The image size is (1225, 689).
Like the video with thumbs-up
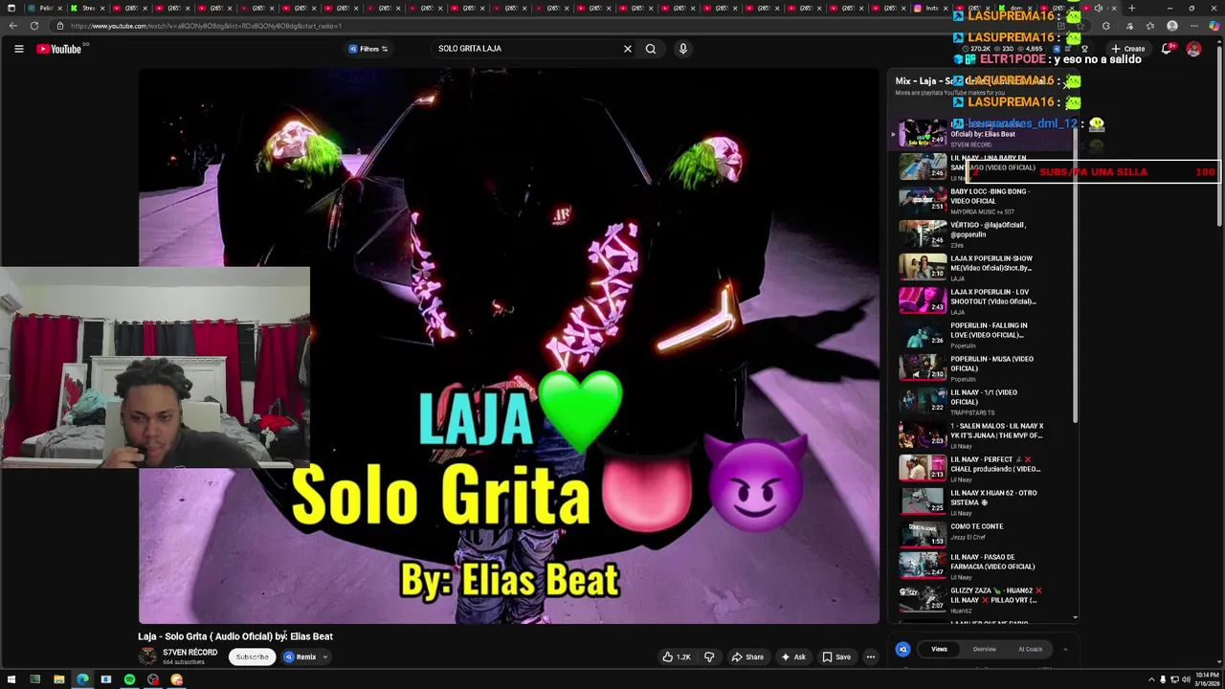[x=676, y=657]
